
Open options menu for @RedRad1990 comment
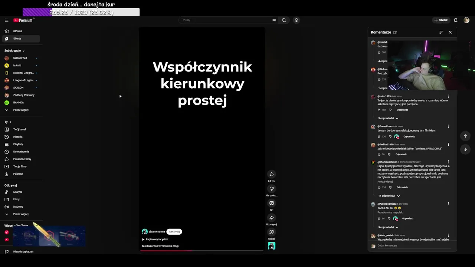click(448, 145)
